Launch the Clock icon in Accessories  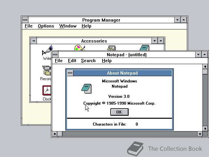click(47, 90)
